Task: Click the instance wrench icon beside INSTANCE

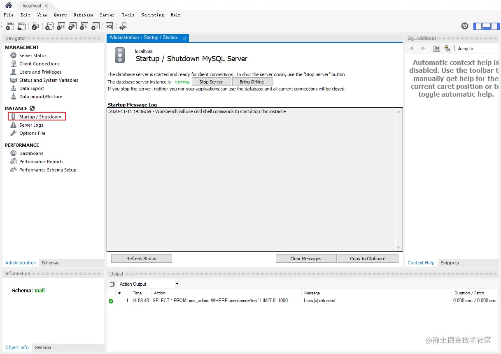Action: point(32,109)
